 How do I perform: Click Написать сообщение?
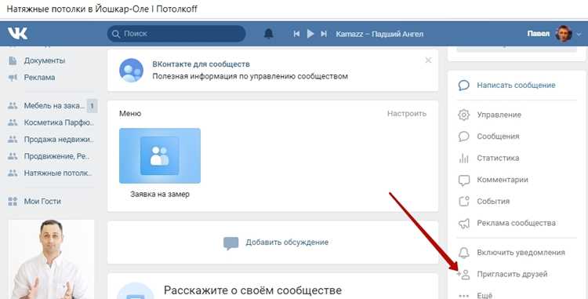[x=516, y=86]
